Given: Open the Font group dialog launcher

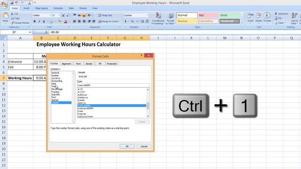Looking at the screenshot, I should click(x=69, y=27).
